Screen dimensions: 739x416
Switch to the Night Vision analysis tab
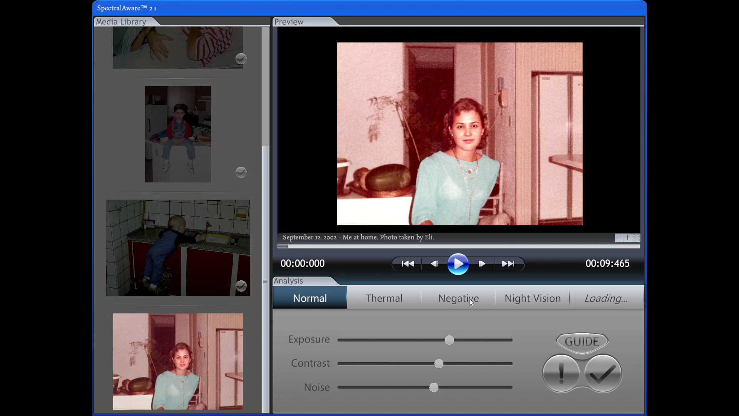(533, 298)
